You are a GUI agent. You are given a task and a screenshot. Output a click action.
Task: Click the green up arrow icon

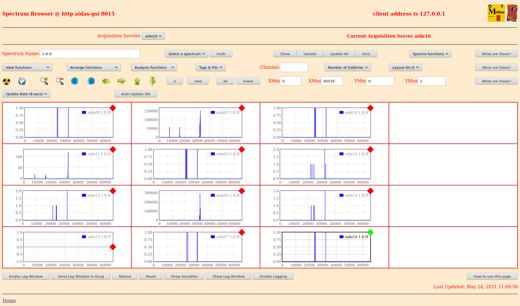[x=137, y=81]
